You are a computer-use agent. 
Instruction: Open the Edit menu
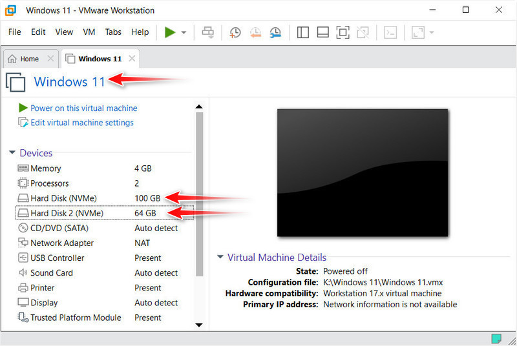[38, 32]
